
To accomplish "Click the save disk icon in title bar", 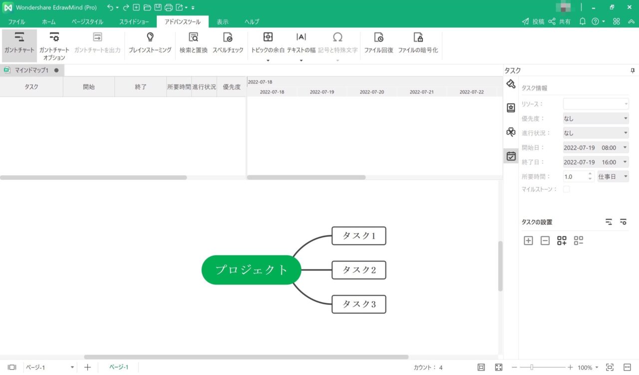I will click(158, 7).
